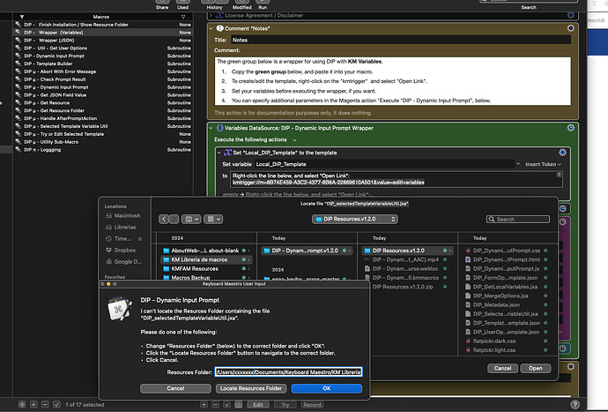Image resolution: width=608 pixels, height=412 pixels.
Task: Click Cancel in Locate file dialog
Action: click(502, 368)
